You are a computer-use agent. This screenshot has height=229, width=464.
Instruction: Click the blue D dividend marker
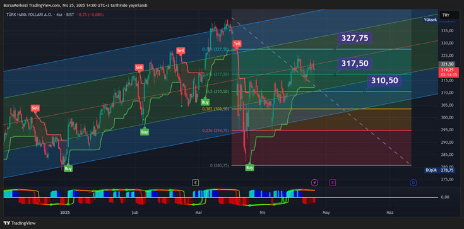[x=413, y=183]
